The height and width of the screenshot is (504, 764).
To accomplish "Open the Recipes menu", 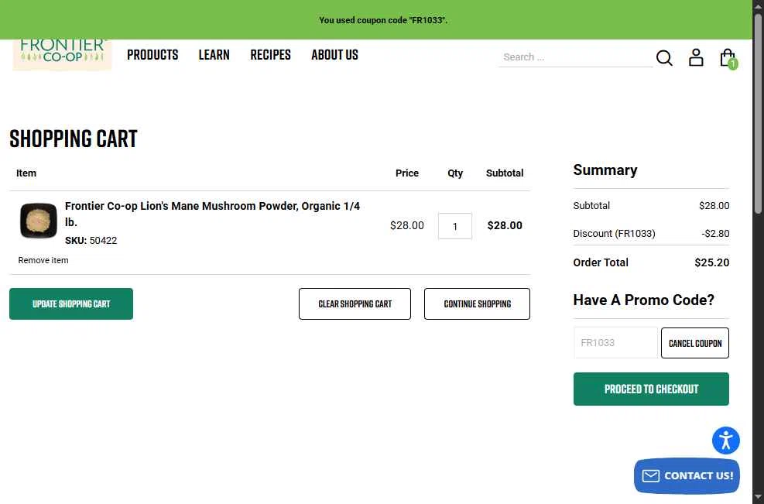I will click(x=270, y=55).
